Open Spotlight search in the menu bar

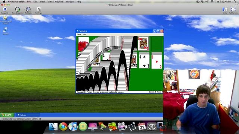235,1
